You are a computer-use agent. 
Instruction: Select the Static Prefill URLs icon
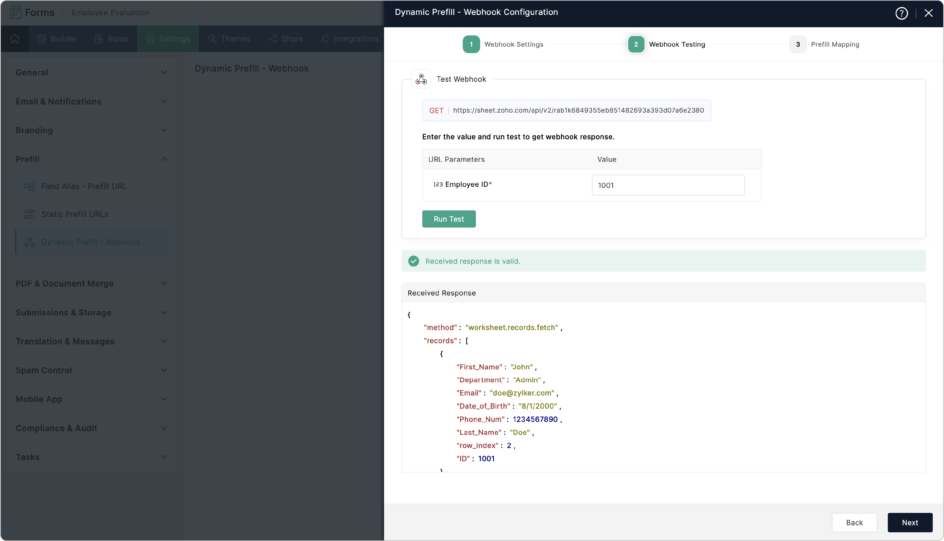point(29,214)
